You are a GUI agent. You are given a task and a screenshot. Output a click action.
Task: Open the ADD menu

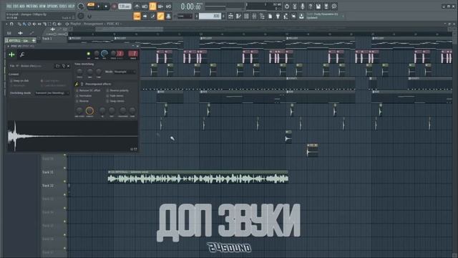coord(22,6)
